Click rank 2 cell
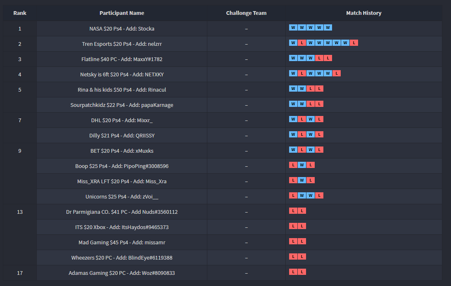This screenshot has height=286, width=451. 20,44
